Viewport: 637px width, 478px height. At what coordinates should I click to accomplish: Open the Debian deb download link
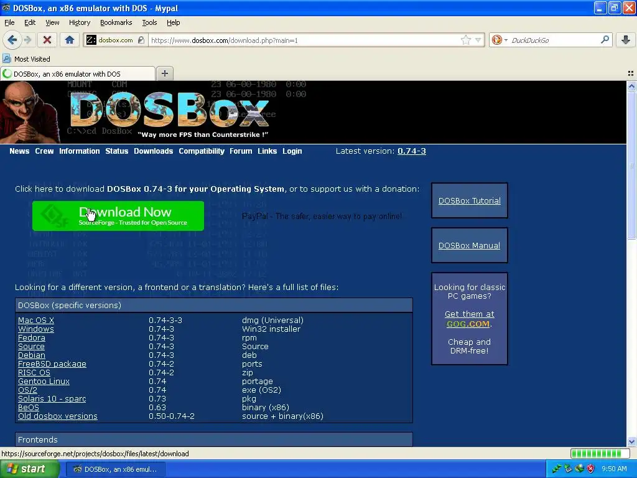(x=31, y=355)
